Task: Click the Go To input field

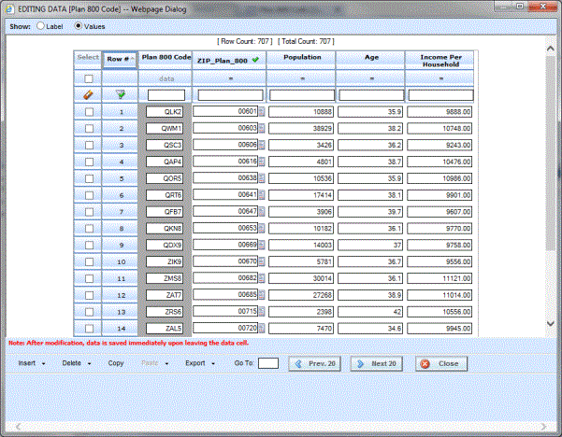Action: pyautogui.click(x=268, y=363)
